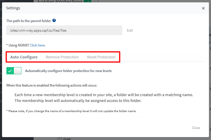
Task: Close the Settings dialog with the X
Action: point(203,8)
